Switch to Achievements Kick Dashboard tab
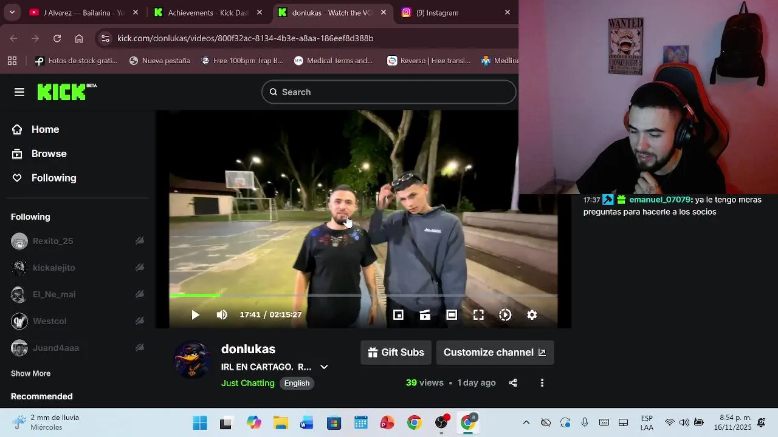 pos(208,13)
